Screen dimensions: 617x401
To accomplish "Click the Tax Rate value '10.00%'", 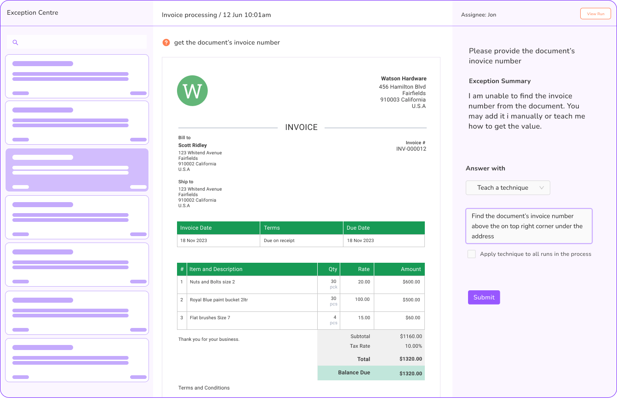I will (x=413, y=346).
